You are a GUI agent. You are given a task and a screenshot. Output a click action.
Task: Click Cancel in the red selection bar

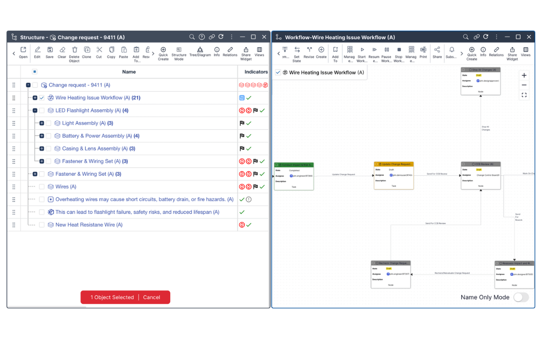click(x=151, y=297)
